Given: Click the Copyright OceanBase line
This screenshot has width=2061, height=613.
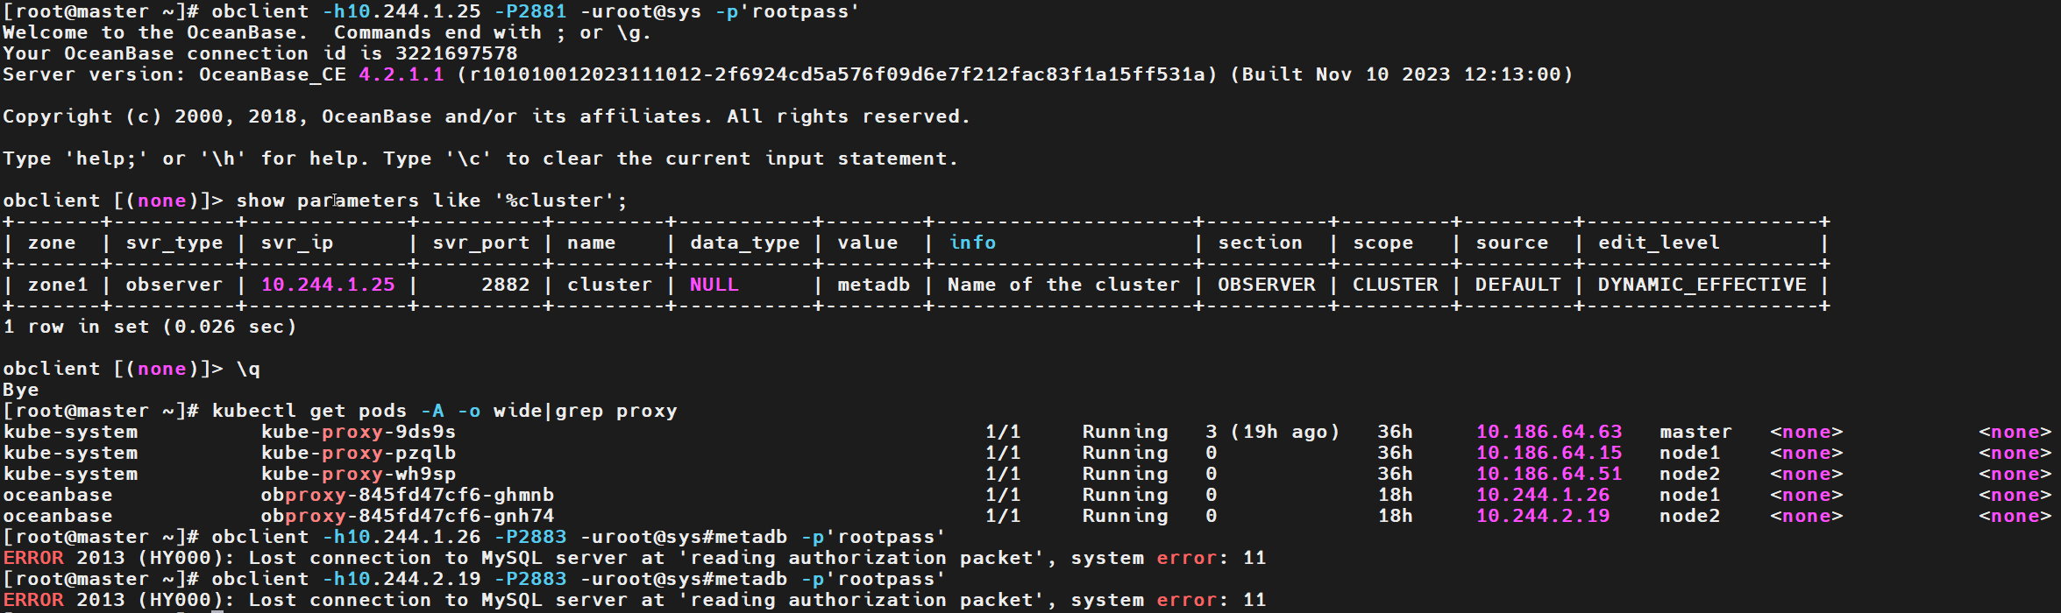Looking at the screenshot, I should (x=487, y=116).
